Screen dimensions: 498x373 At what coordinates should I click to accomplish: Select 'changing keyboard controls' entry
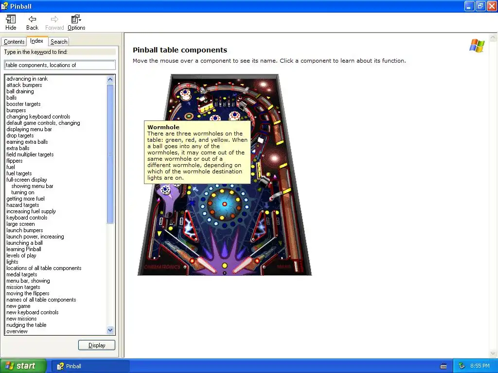(x=38, y=117)
